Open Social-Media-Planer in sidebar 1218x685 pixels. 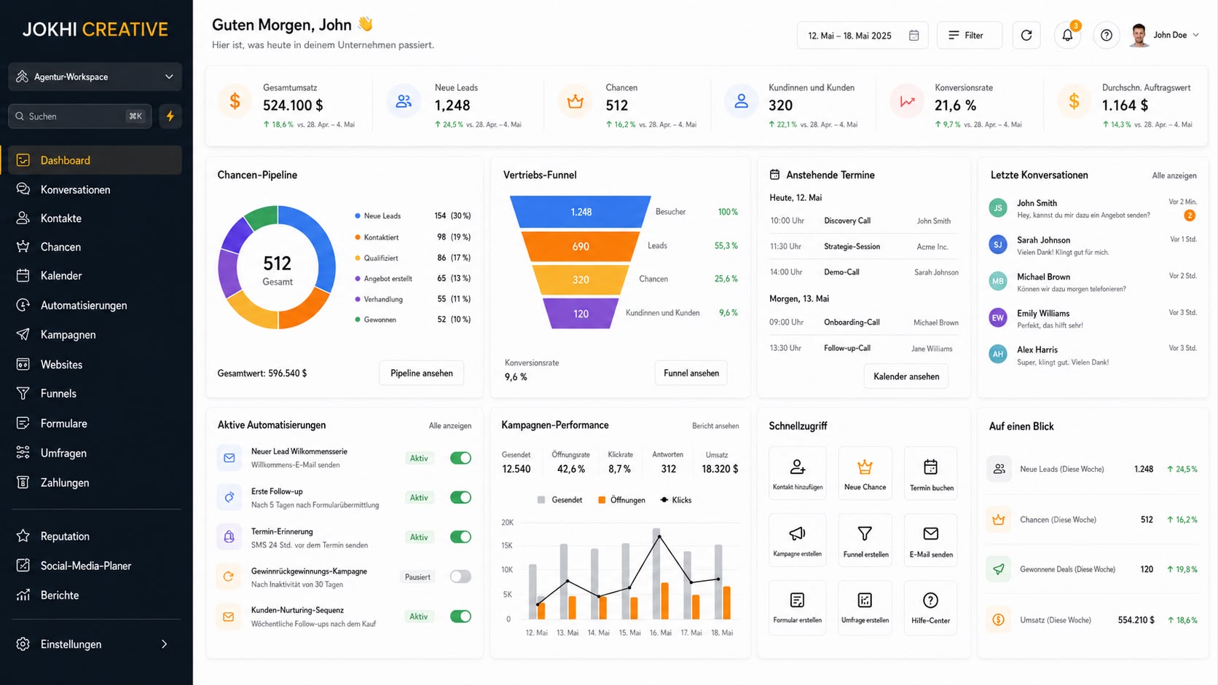tap(95, 566)
